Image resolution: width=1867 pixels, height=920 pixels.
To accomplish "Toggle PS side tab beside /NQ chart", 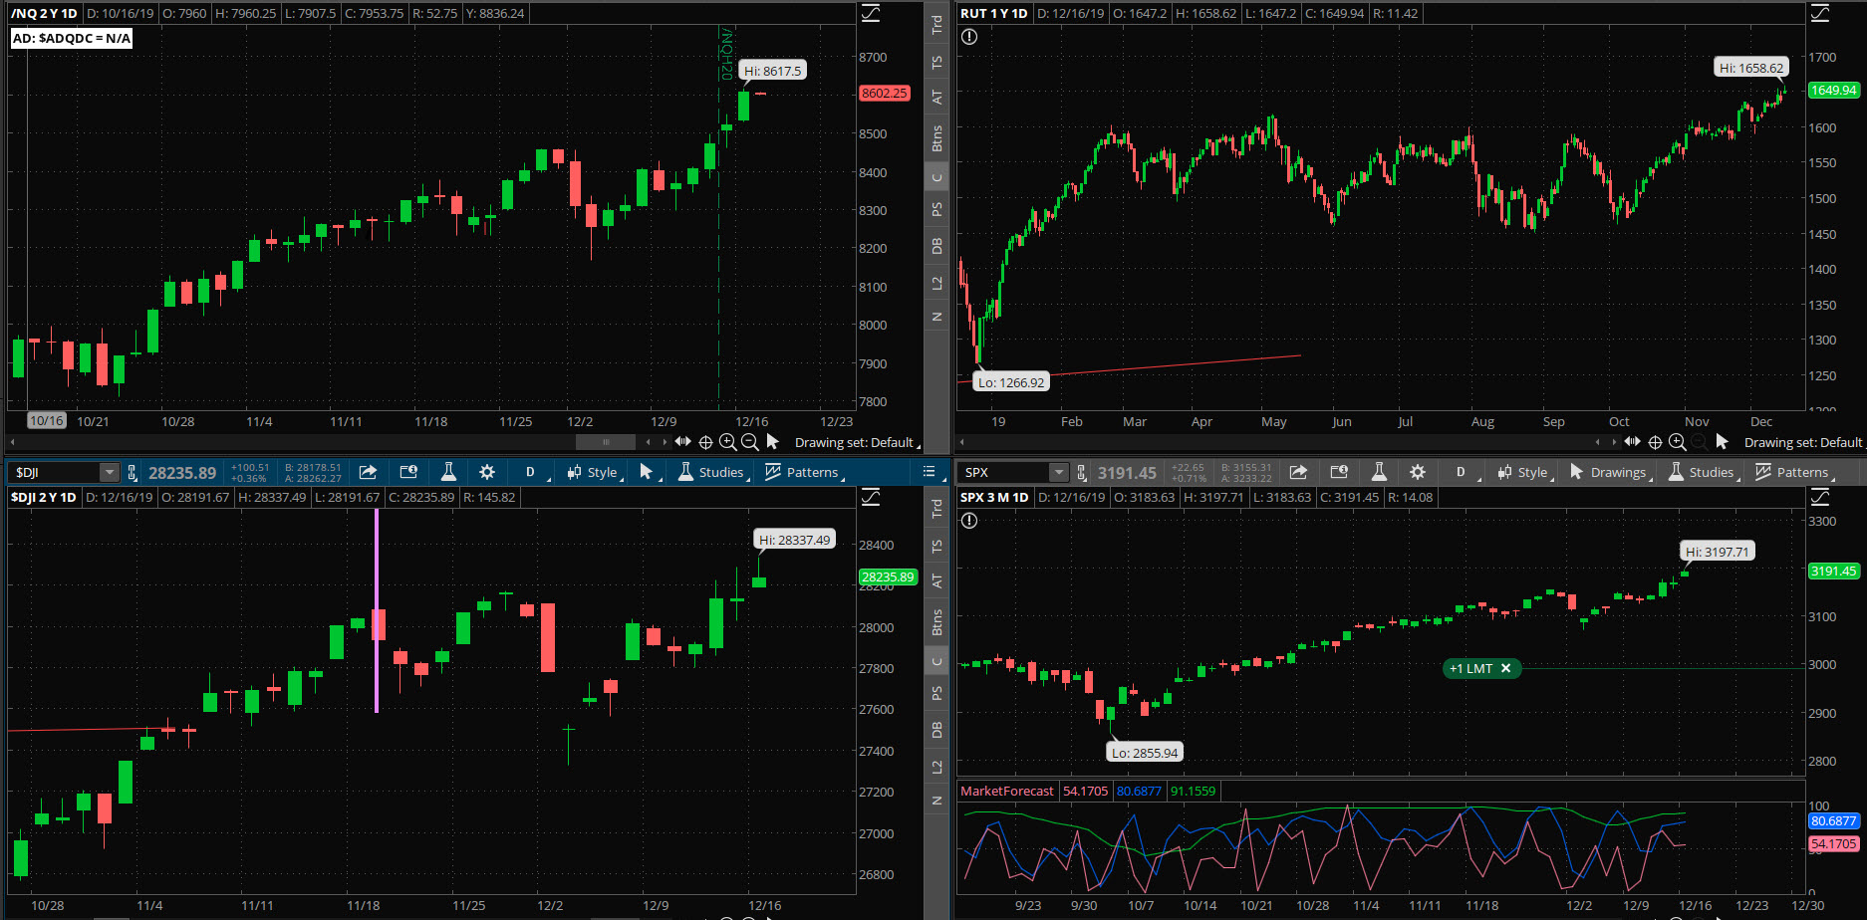I will (936, 209).
